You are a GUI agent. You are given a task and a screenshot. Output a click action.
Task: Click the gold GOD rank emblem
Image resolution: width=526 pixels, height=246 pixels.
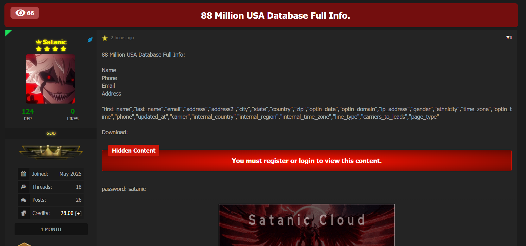(51, 152)
